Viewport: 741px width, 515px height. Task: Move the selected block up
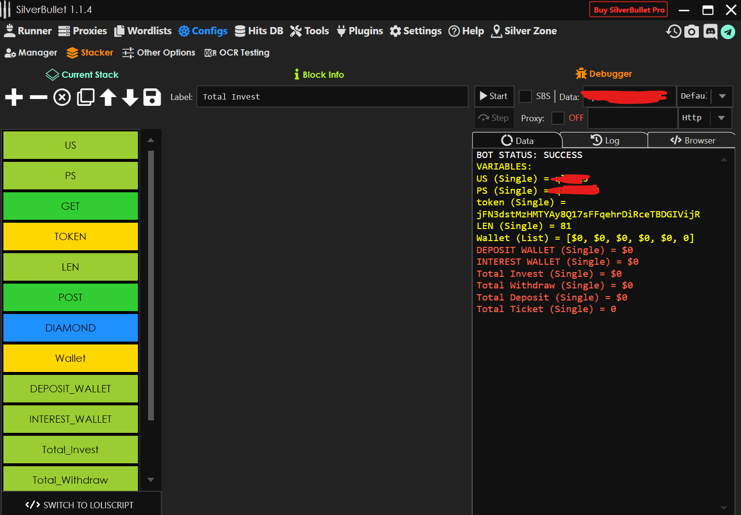tap(108, 97)
